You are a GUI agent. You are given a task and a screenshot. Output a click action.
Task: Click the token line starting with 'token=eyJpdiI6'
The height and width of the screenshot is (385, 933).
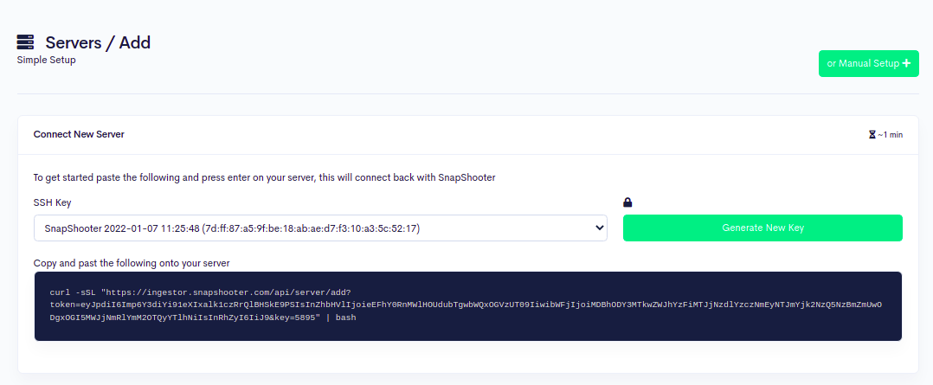pos(466,305)
